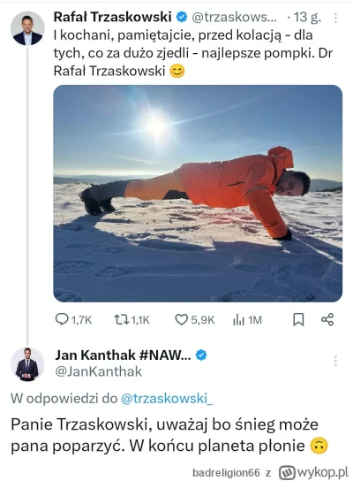View analytics via the 1M views icon
Viewport: 353px width, 481px height.
(x=238, y=320)
